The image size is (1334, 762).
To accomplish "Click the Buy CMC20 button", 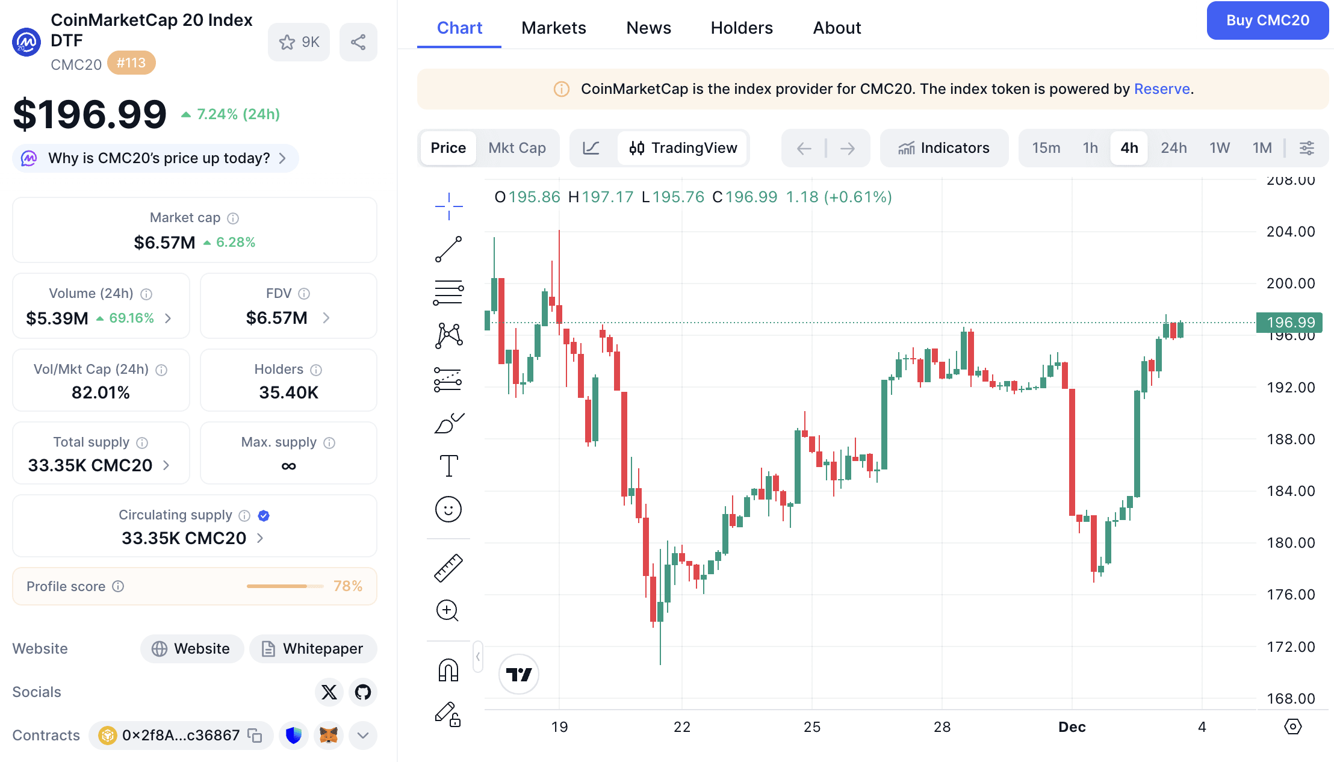I will (x=1267, y=20).
